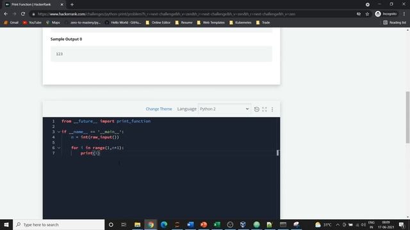Open a new browser tab

tap(72, 4)
